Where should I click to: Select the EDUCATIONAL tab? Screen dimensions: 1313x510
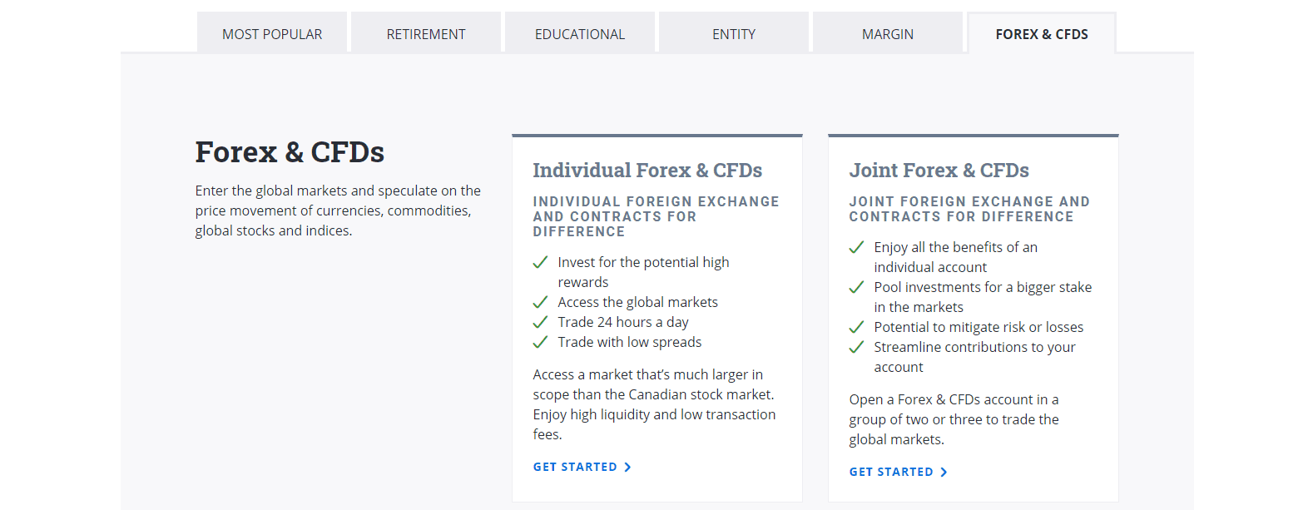click(579, 33)
